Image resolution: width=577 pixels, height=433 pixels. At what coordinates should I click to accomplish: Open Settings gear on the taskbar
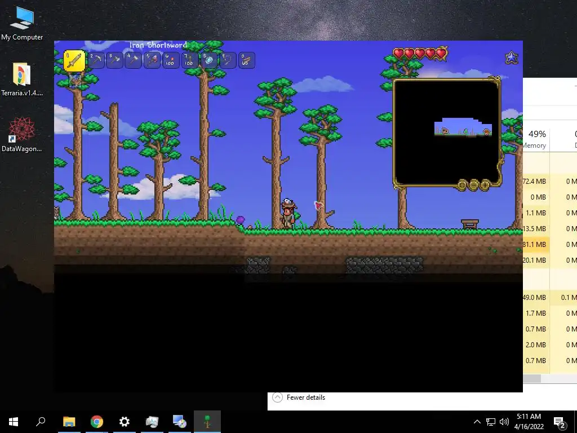pyautogui.click(x=125, y=422)
